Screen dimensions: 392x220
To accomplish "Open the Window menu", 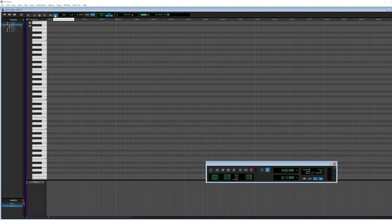I will pyautogui.click(x=67, y=5).
